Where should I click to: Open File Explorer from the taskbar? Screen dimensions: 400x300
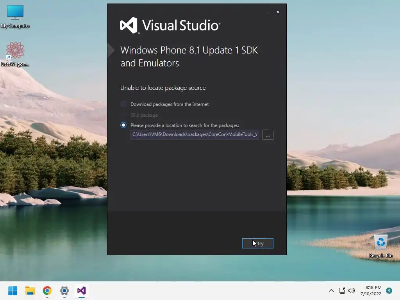click(30, 291)
